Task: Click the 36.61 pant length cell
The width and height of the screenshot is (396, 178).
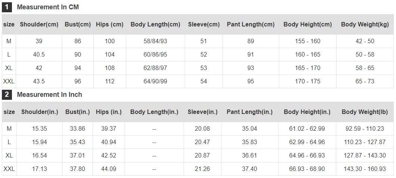Action: pos(250,156)
